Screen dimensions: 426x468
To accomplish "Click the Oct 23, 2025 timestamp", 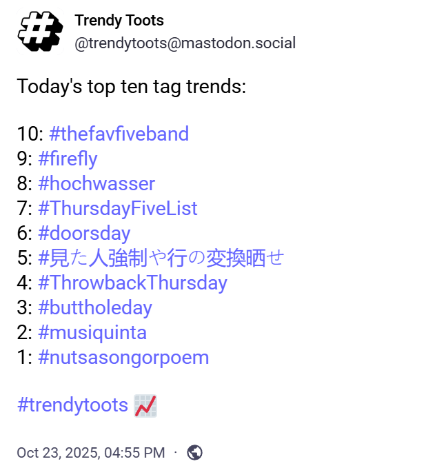I will pos(90,453).
